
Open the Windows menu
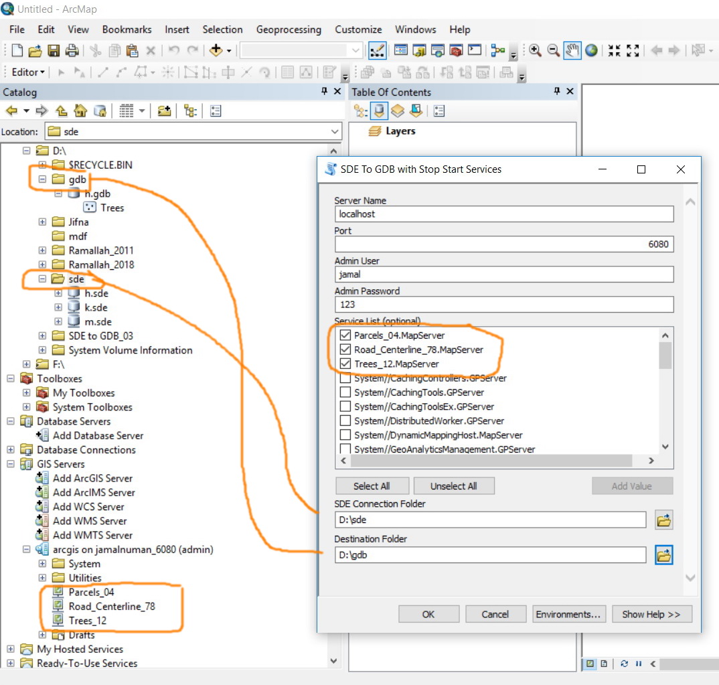click(x=416, y=29)
